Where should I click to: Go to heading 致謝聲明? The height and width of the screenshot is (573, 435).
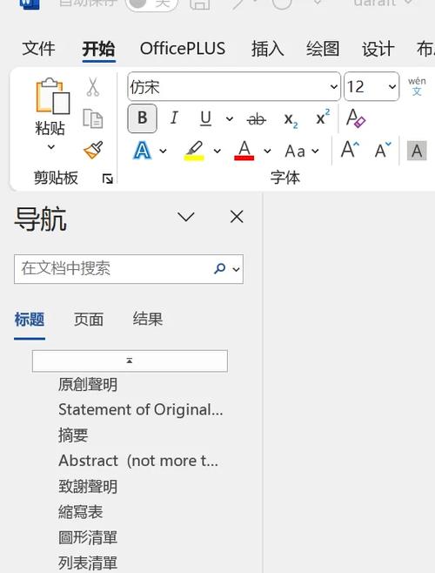click(88, 487)
